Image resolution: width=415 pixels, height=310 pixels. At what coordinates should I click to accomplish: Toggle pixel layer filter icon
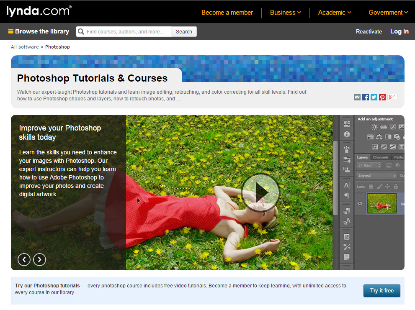point(389,166)
